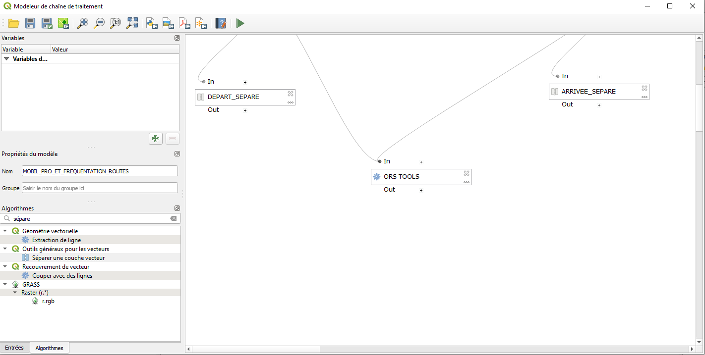The width and height of the screenshot is (705, 355).
Task: Undock the Propriétés du modèle panel
Action: pyautogui.click(x=177, y=154)
